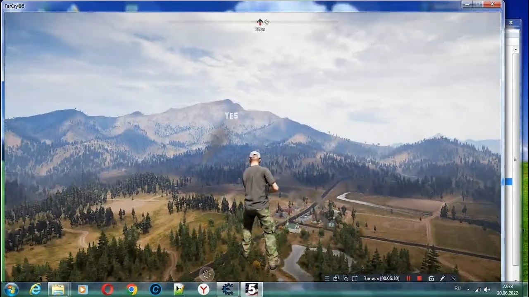Open the network connections tray icon
Image resolution: width=529 pixels, height=297 pixels.
(x=478, y=289)
